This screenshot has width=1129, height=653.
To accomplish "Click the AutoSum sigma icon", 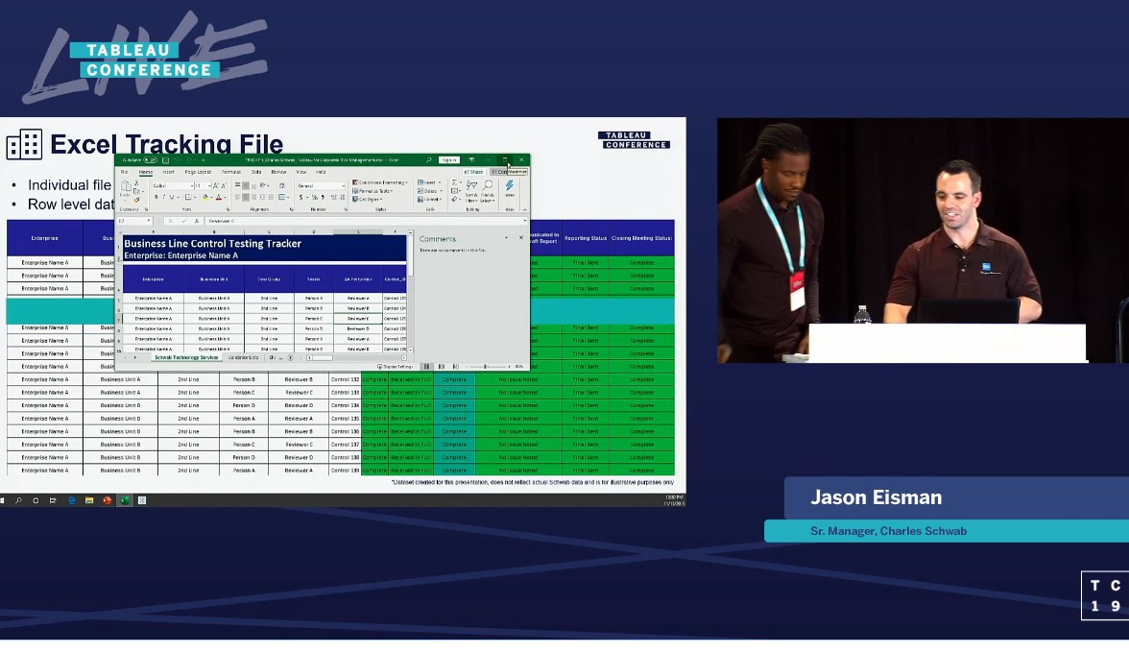I will (454, 182).
